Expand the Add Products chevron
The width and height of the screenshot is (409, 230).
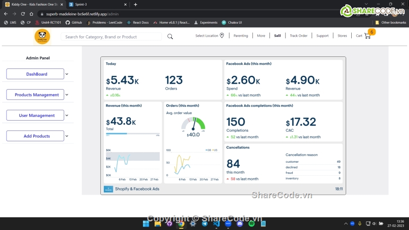point(67,136)
